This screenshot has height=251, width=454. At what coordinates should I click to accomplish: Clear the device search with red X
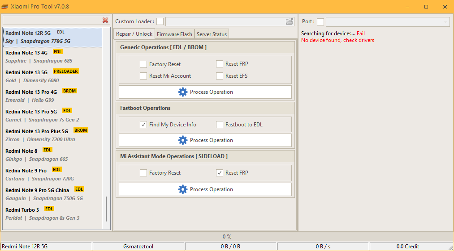tap(105, 21)
